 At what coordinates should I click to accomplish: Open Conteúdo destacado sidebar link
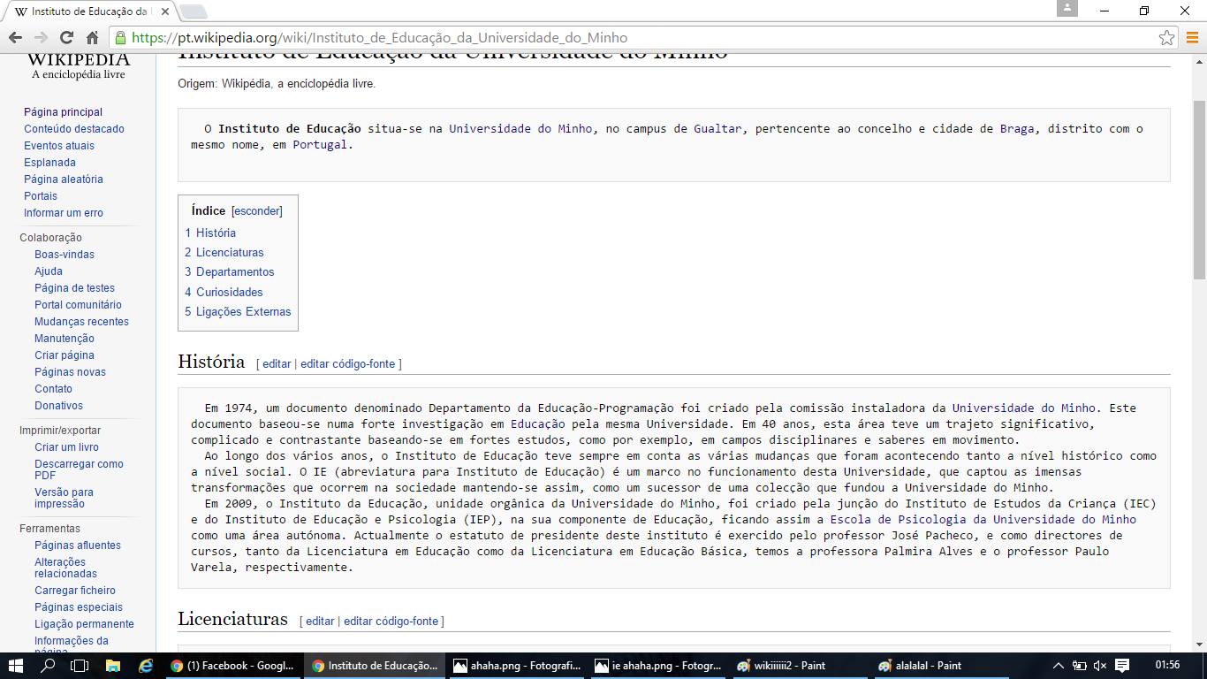pos(74,129)
